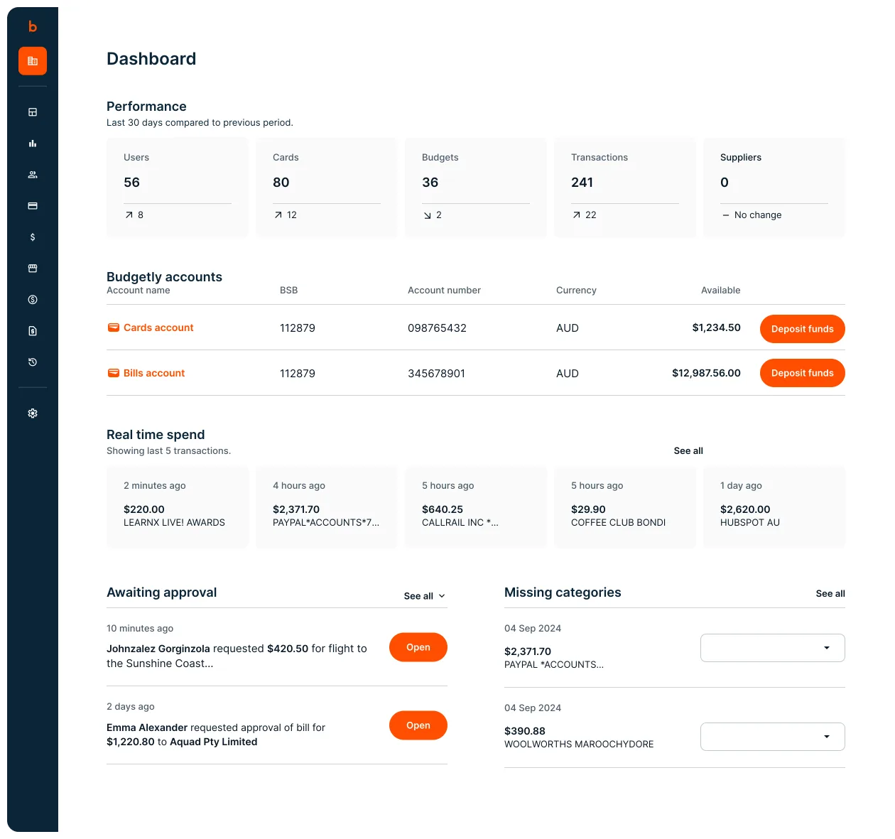The width and height of the screenshot is (895, 839).
Task: Open the Cards account link
Action: click(158, 328)
